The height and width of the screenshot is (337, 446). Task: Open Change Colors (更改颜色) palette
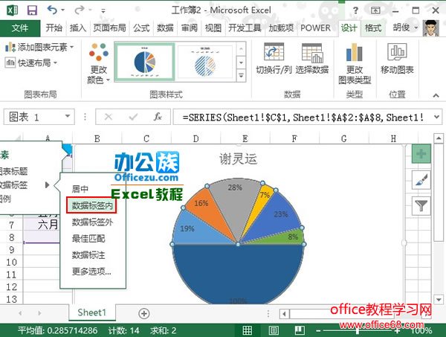(99, 63)
